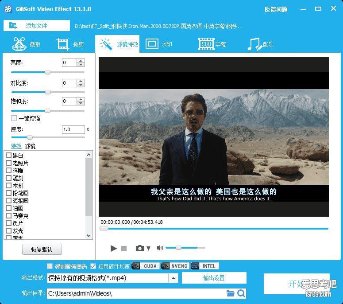
Task: Decrease contrast with the down spinner
Action: (x=81, y=85)
